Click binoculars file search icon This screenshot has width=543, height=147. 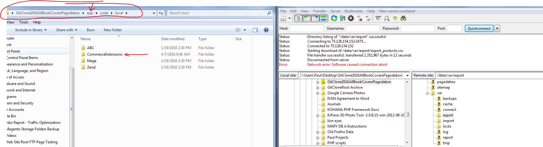[403, 19]
